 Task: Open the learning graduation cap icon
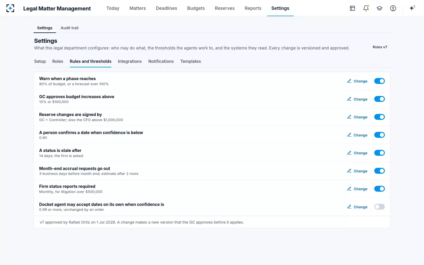coord(380,8)
